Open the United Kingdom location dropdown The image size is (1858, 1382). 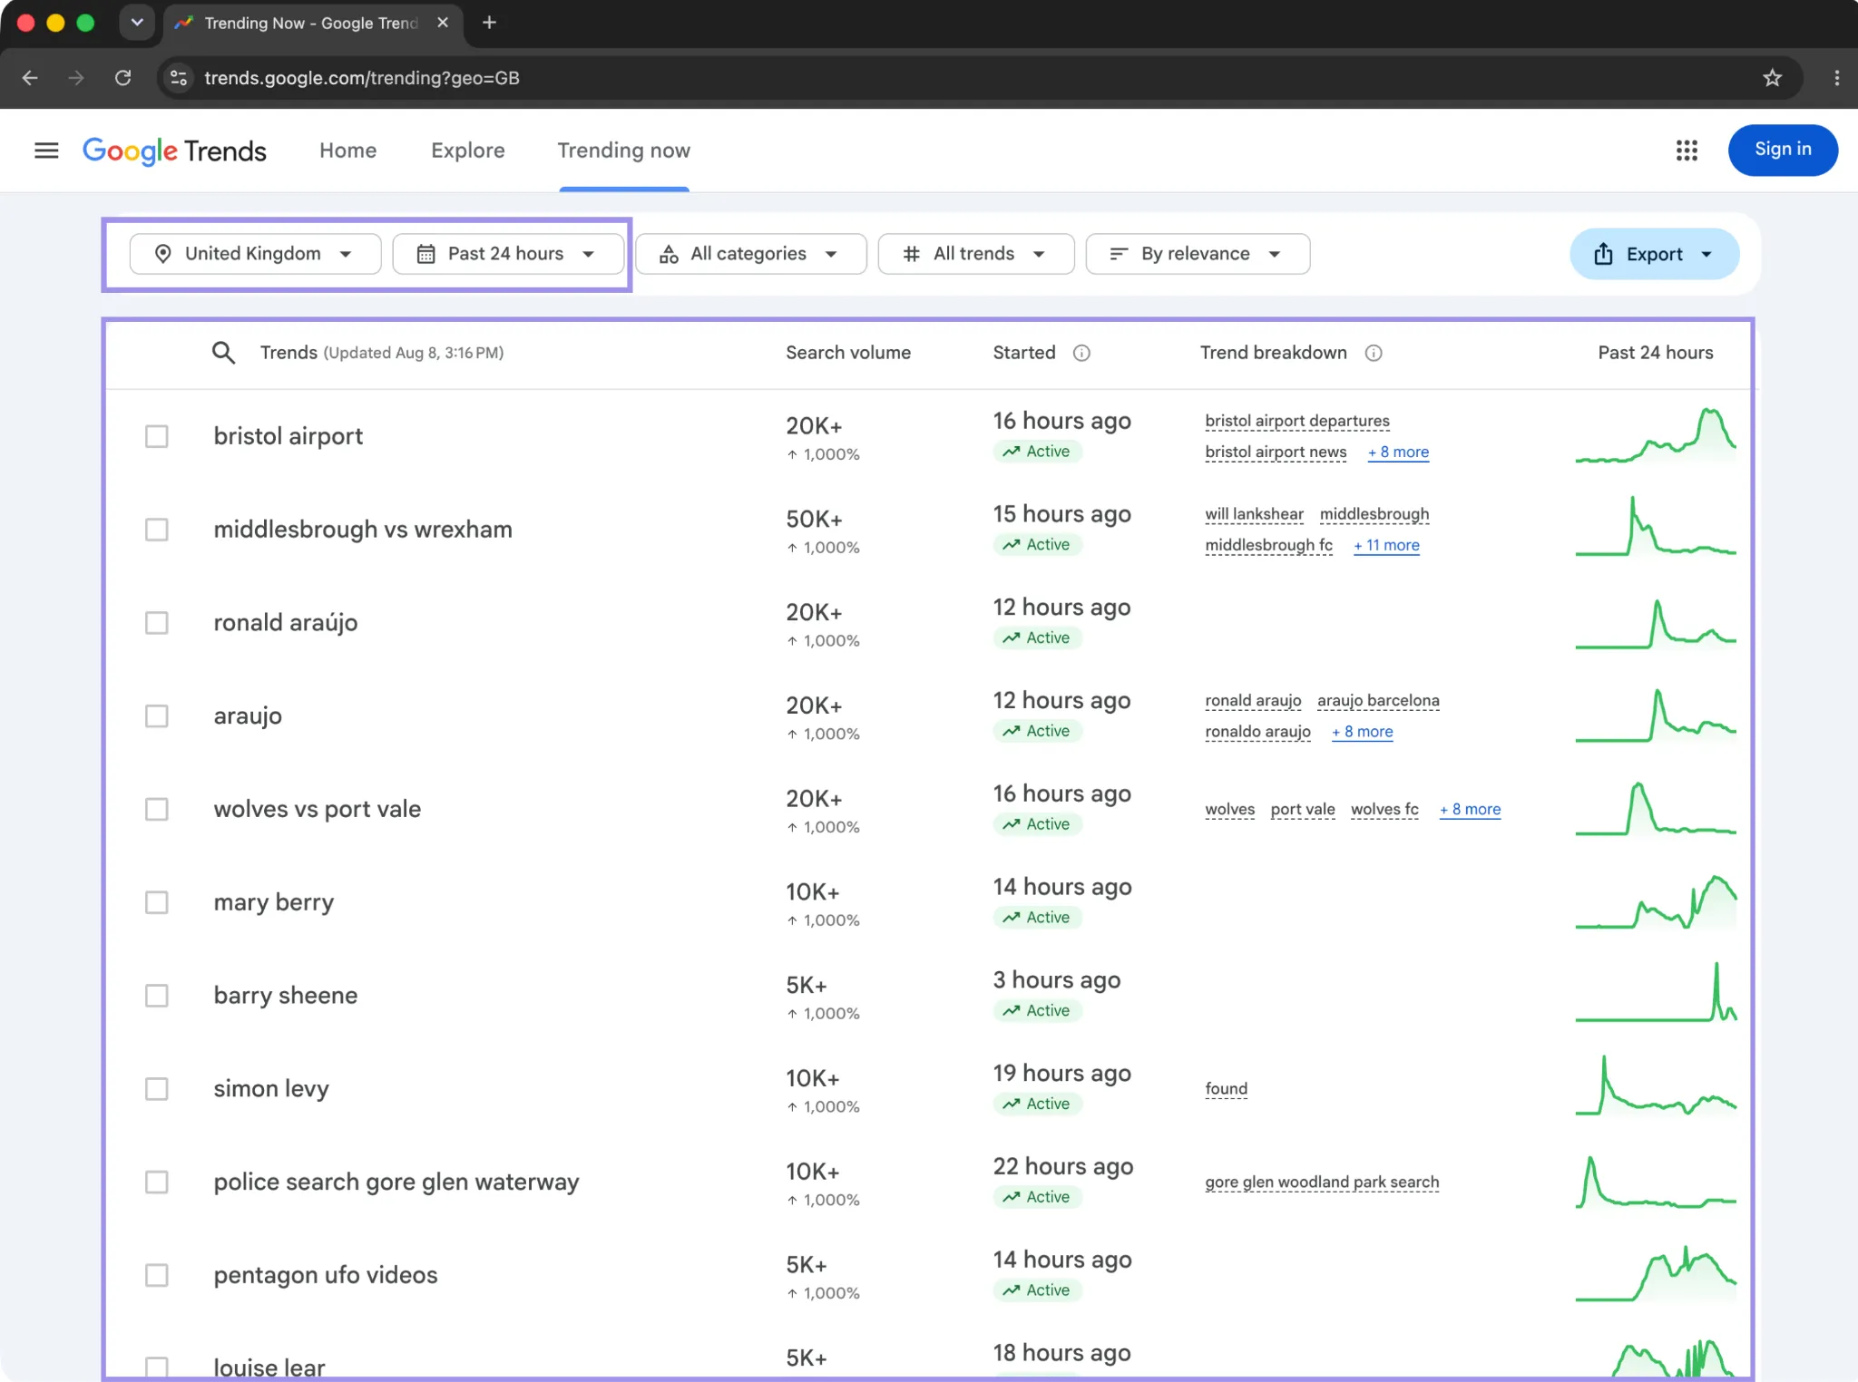[x=255, y=254]
